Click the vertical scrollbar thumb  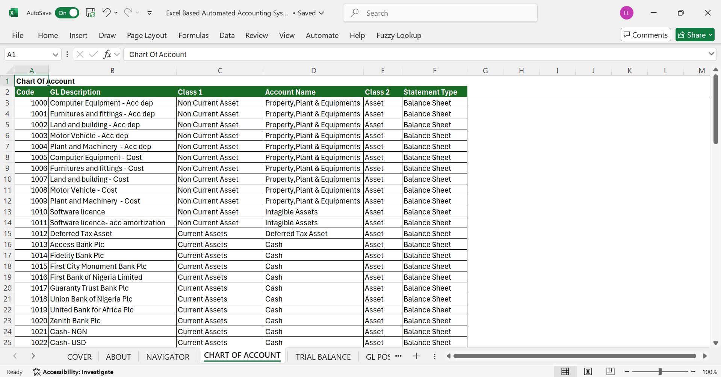coord(715,109)
